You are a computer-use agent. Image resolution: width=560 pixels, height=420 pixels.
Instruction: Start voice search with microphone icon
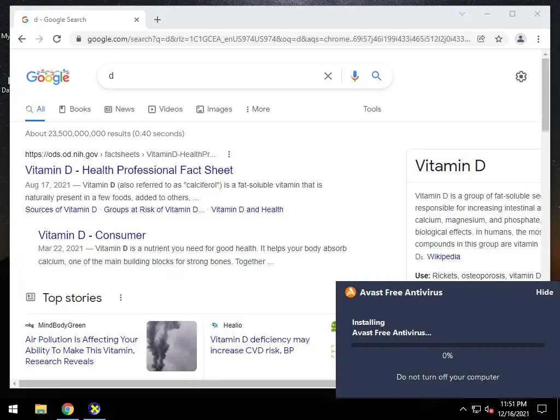(354, 76)
